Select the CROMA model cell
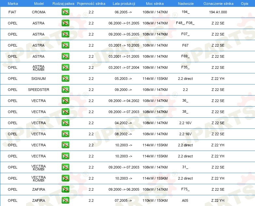Viewport: 255px width, 206px height. (x=38, y=12)
